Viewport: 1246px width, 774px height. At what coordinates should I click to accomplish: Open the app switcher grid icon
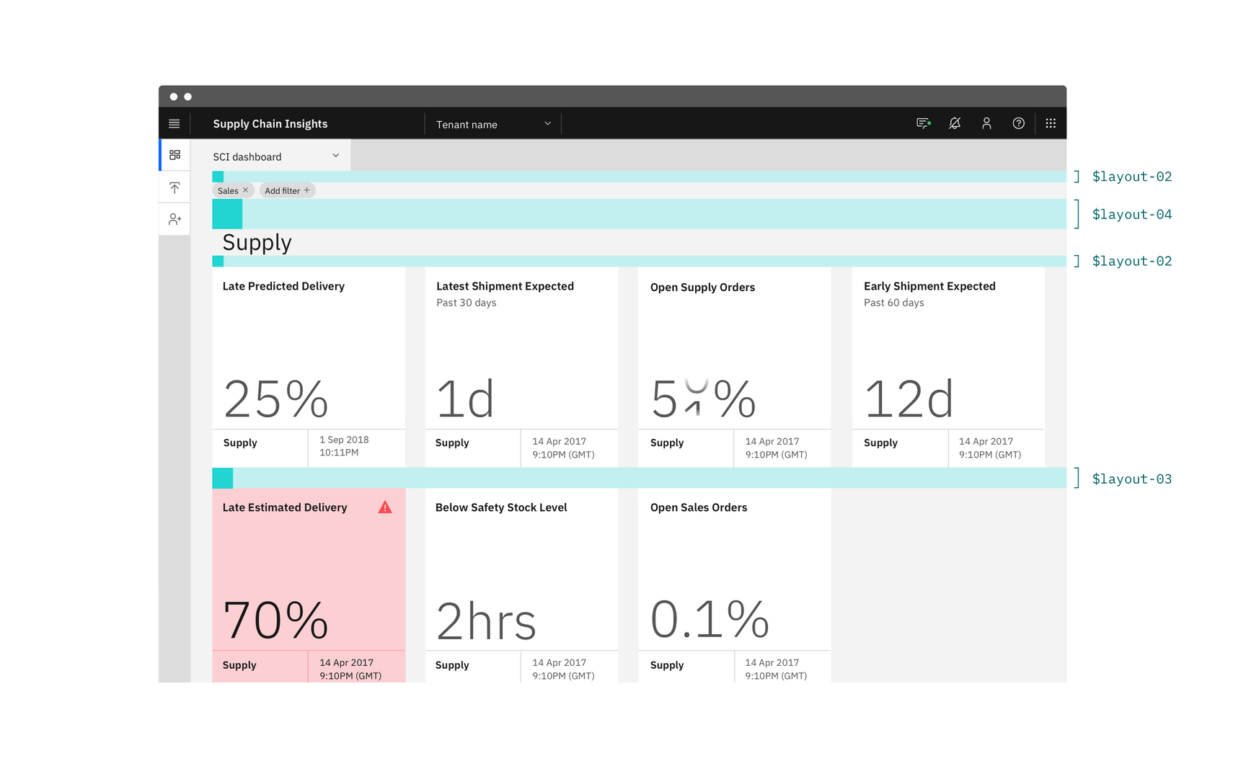click(x=1051, y=123)
